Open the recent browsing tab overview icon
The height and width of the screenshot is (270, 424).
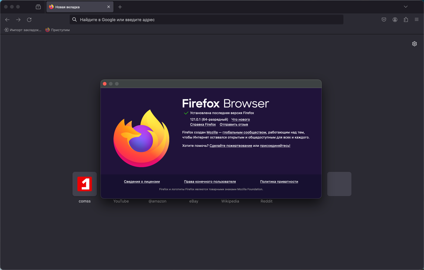(x=38, y=7)
